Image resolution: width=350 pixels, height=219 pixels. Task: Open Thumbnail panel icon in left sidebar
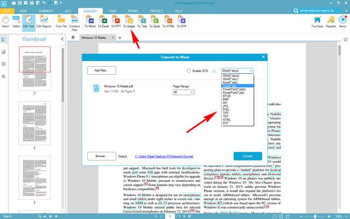[3, 40]
